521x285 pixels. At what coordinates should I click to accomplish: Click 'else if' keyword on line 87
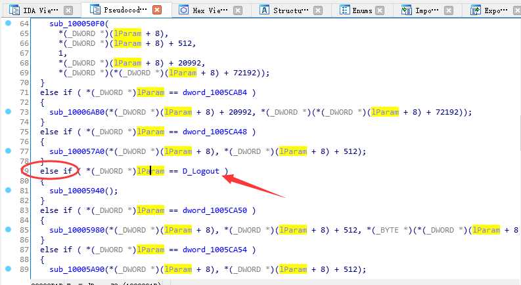[x=56, y=250]
